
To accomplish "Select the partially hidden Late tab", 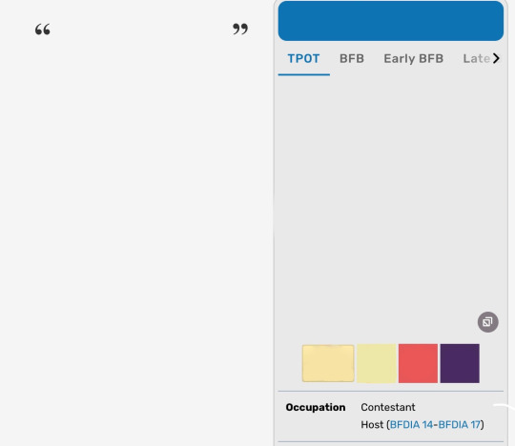I will click(x=476, y=59).
